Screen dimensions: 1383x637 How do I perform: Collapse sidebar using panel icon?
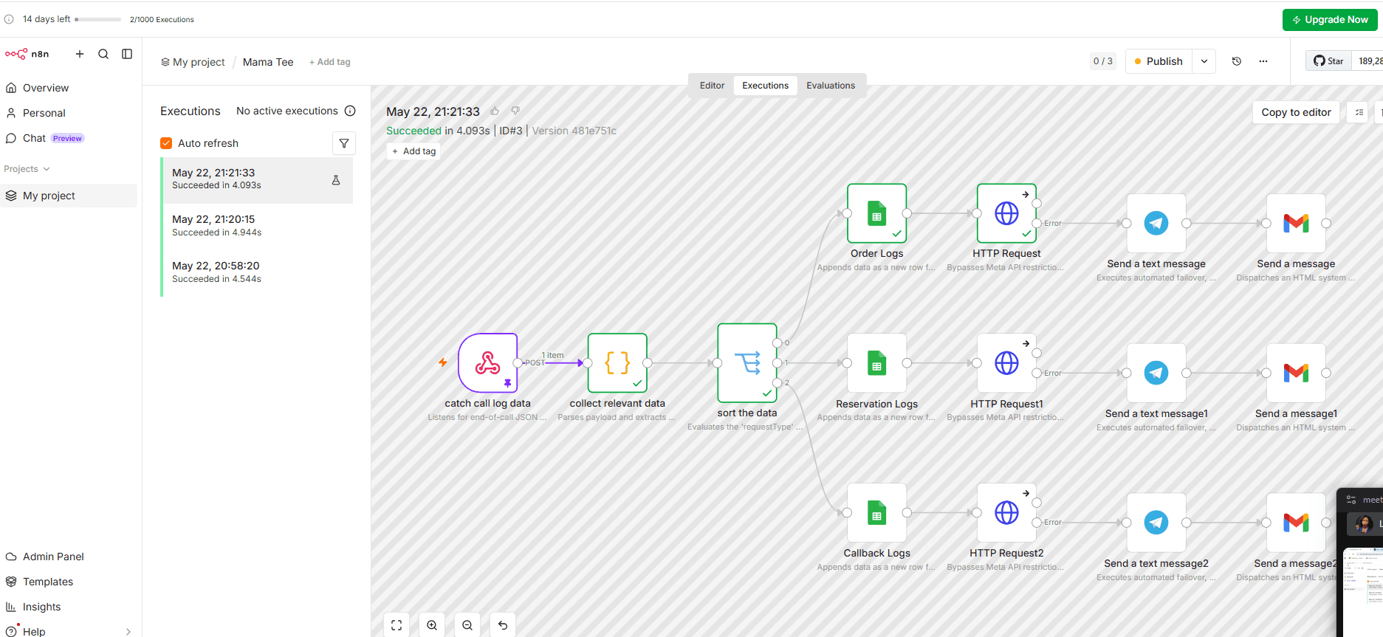click(x=127, y=54)
